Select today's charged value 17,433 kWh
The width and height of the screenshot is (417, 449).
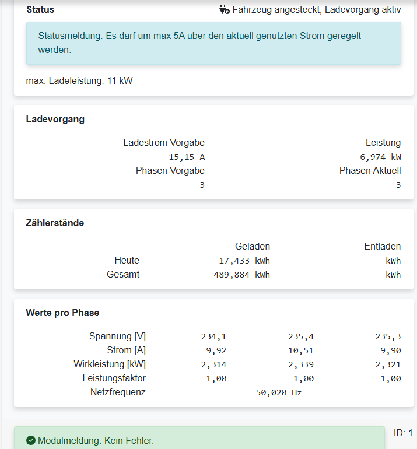pyautogui.click(x=240, y=261)
